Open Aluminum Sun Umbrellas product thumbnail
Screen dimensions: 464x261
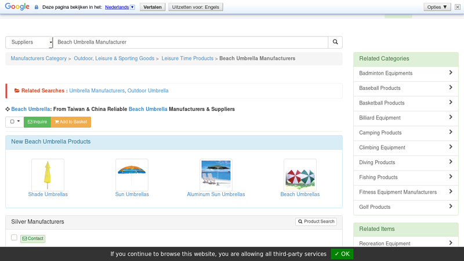point(216,175)
